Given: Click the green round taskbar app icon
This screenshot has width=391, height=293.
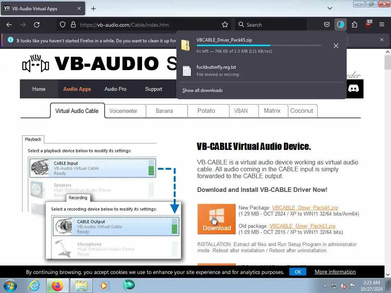Looking at the screenshot, I should point(129,285).
